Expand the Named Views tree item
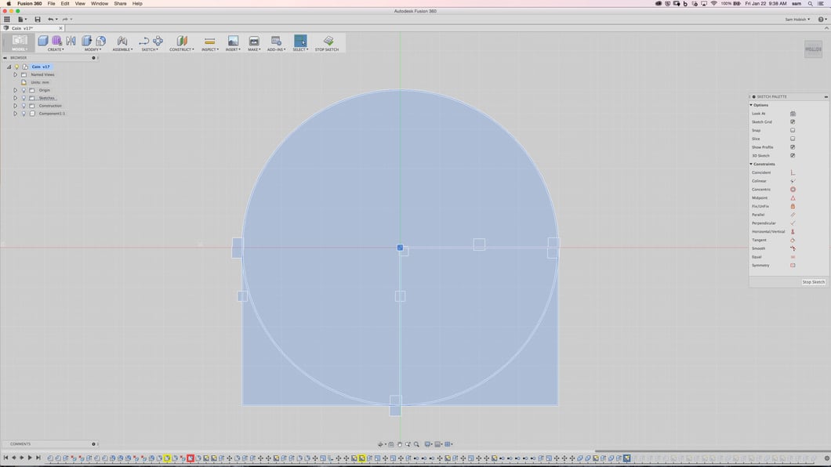Image resolution: width=831 pixels, height=467 pixels. 15,74
